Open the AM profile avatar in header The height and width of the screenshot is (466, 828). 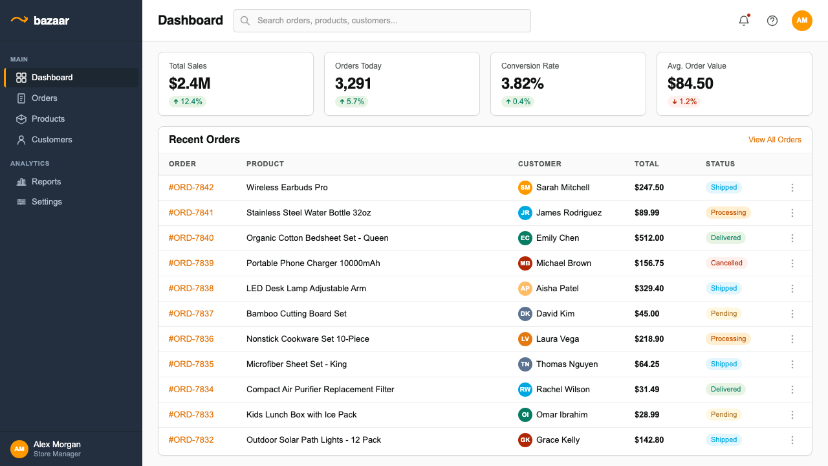[x=802, y=21]
